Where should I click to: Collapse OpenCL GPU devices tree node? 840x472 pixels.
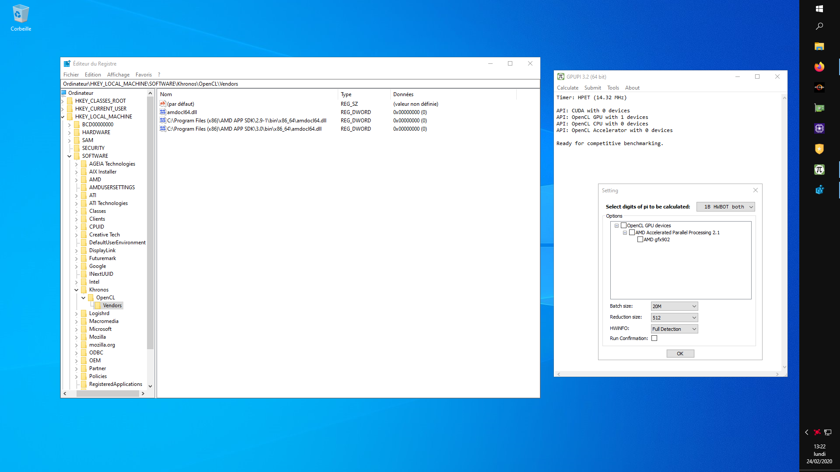point(617,226)
